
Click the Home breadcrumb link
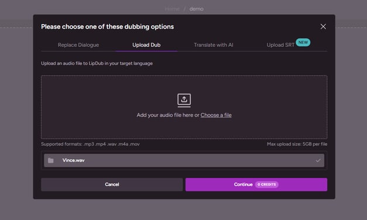coord(172,9)
